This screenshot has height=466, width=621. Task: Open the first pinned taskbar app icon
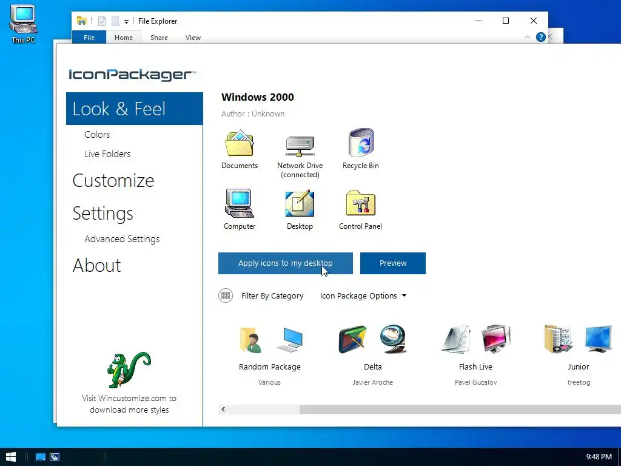41,457
